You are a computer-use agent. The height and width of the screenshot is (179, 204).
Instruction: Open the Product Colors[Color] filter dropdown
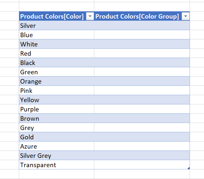pyautogui.click(x=90, y=17)
